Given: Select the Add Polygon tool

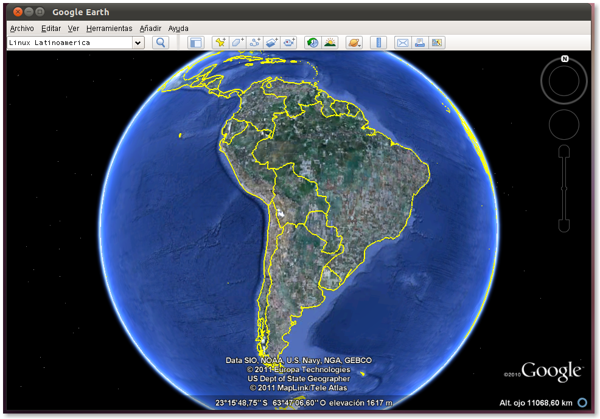Looking at the screenshot, I should (237, 43).
